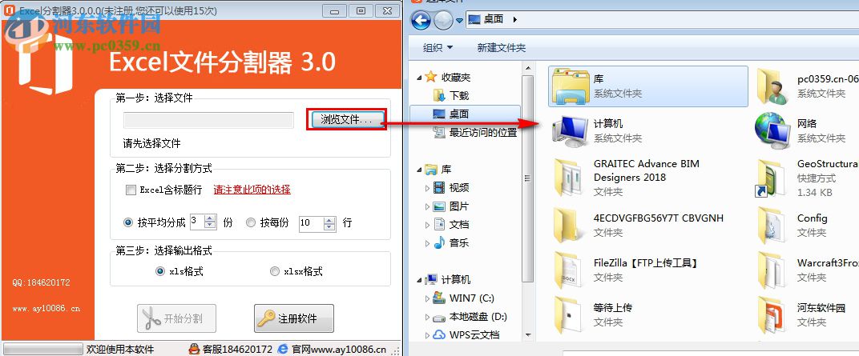Go back with the dialog back arrow

point(421,20)
